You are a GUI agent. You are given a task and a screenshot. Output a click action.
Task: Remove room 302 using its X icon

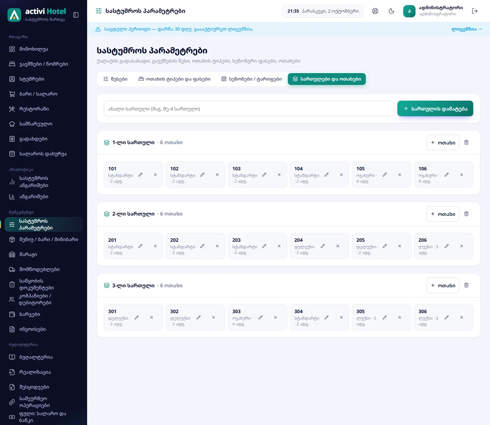tap(213, 318)
